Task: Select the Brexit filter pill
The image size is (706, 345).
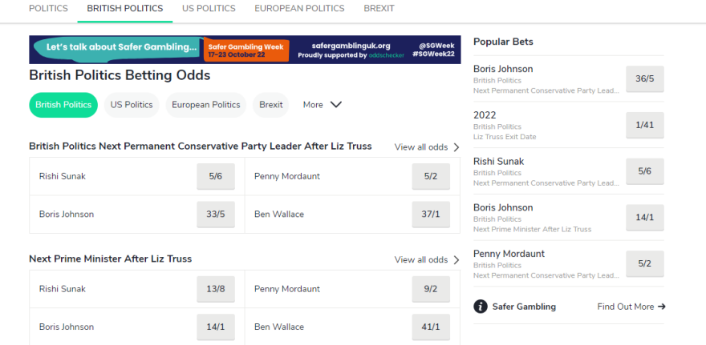Action: point(271,105)
